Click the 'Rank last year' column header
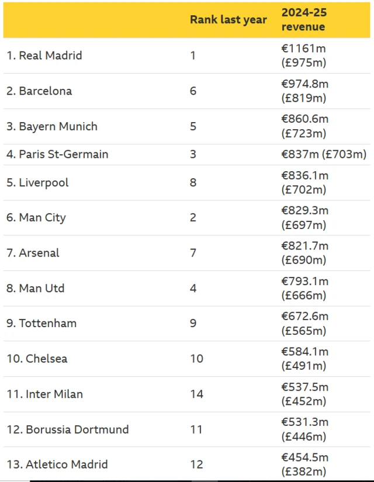This screenshot has height=482, width=374. [228, 19]
